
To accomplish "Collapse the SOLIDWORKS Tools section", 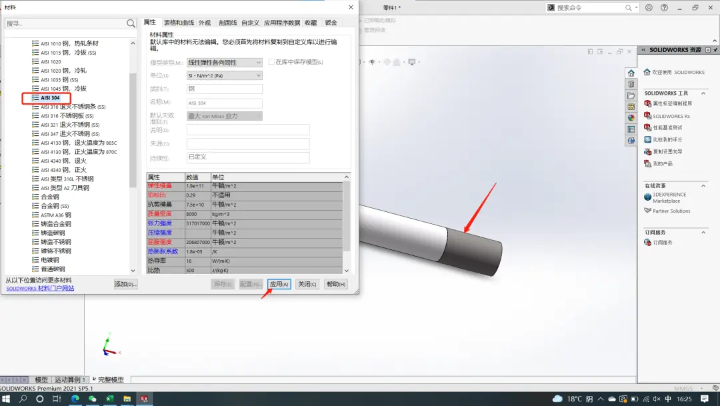I will pos(703,93).
